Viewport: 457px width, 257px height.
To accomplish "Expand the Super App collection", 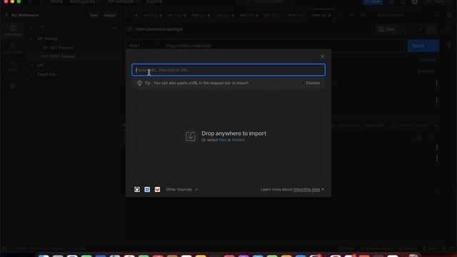I will 32,74.
